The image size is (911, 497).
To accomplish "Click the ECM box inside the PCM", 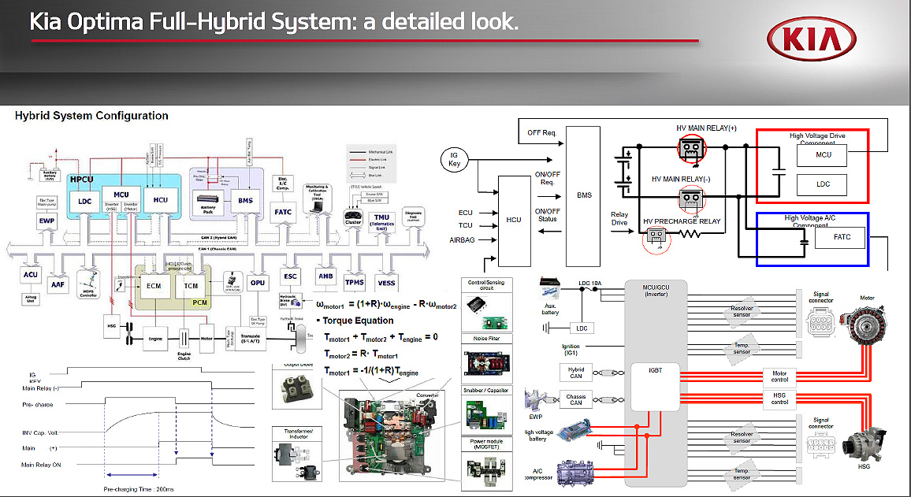I will 152,286.
